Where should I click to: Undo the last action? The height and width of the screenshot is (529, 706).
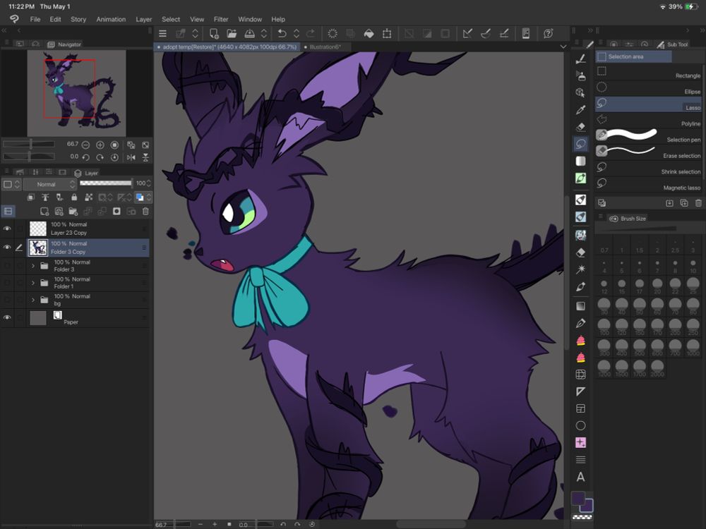pyautogui.click(x=282, y=34)
